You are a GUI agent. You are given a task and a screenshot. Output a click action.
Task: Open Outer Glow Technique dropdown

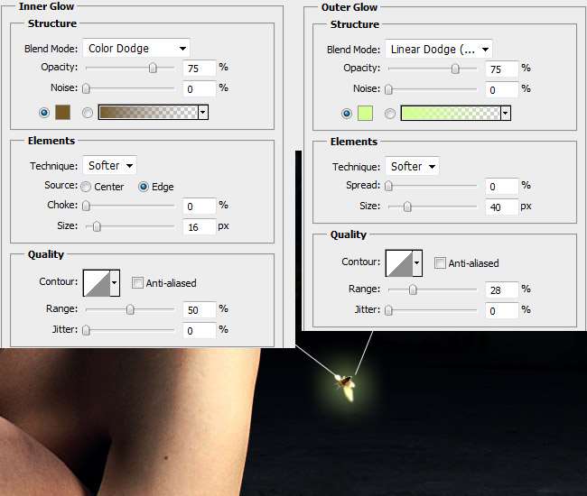[412, 166]
